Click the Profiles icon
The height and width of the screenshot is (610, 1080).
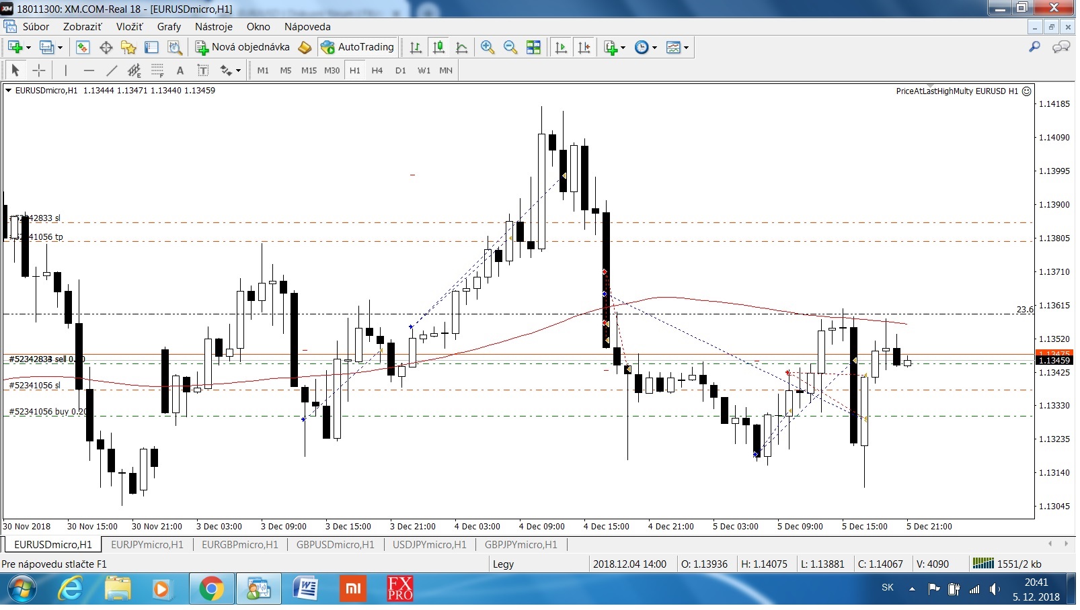(x=46, y=47)
